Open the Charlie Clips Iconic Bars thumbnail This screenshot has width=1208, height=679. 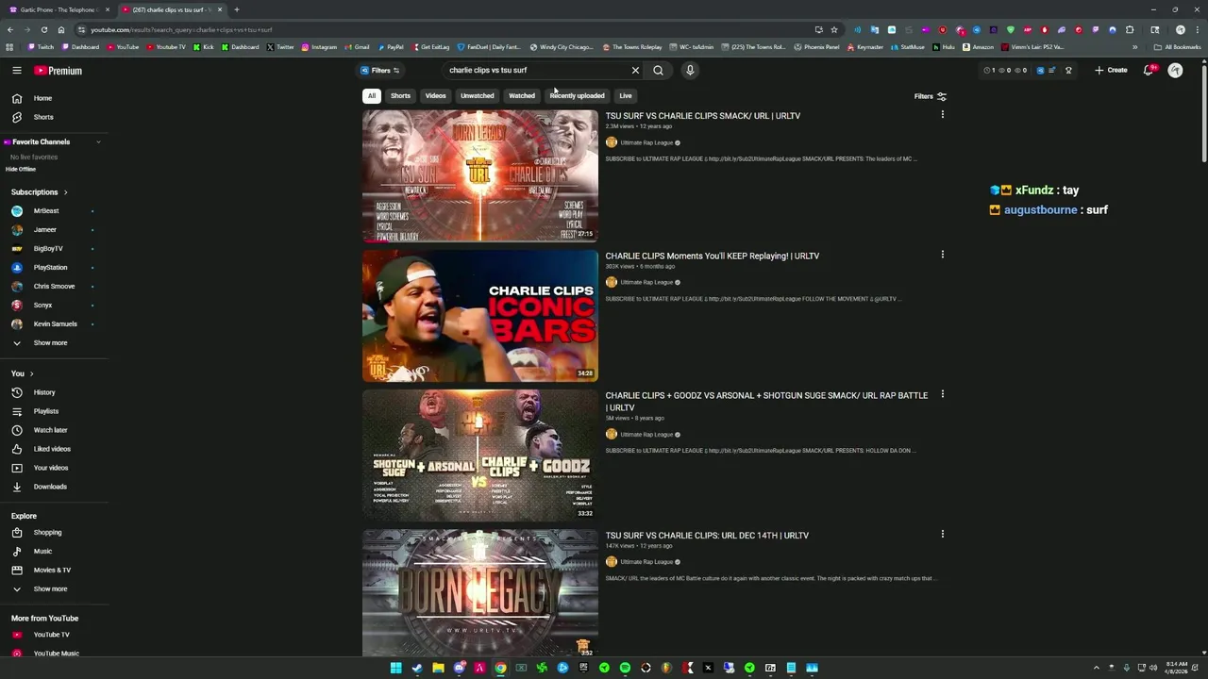click(x=480, y=316)
